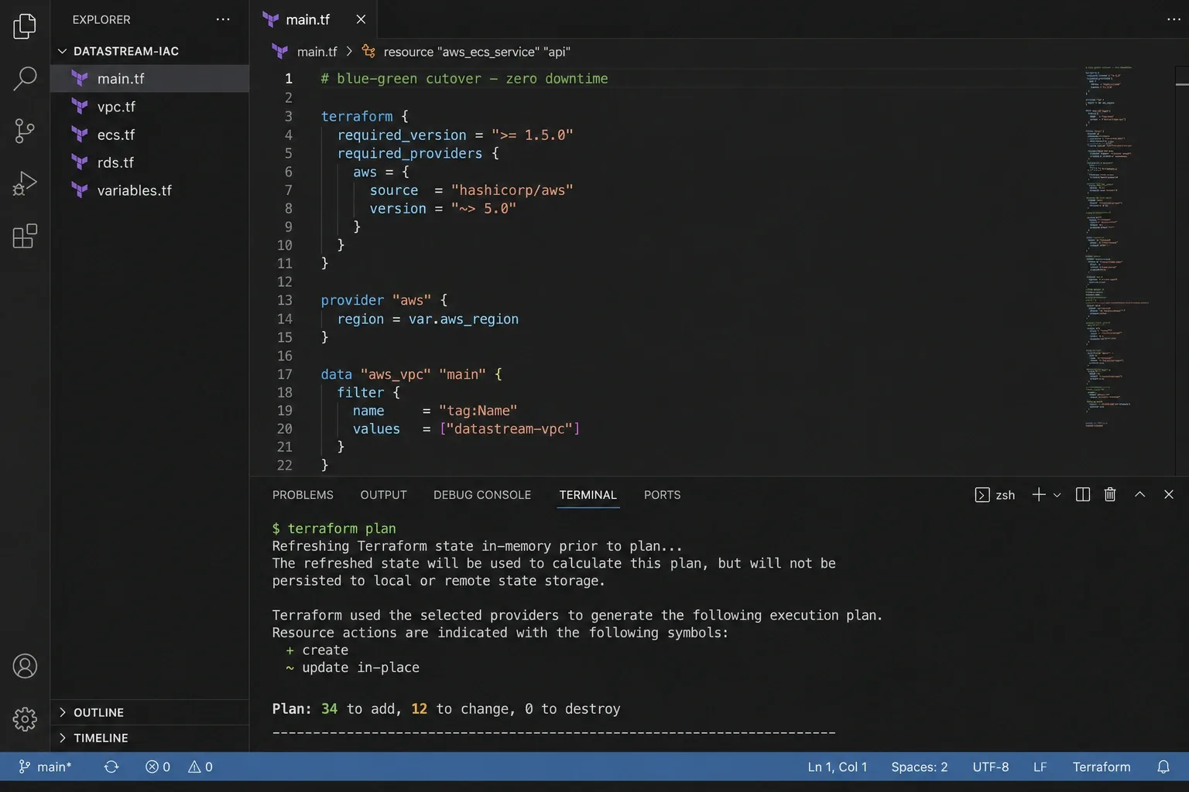Click the blue-green cutover comment line
The height and width of the screenshot is (792, 1189).
(x=464, y=79)
